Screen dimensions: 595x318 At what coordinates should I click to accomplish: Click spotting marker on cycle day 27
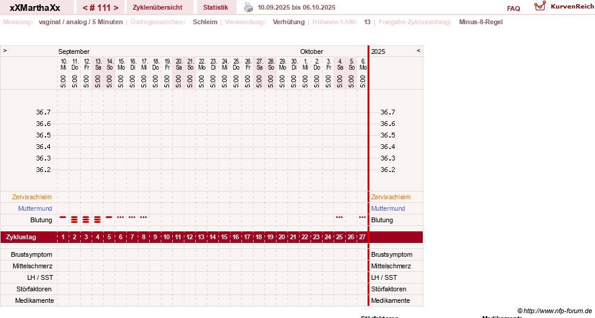(362, 217)
